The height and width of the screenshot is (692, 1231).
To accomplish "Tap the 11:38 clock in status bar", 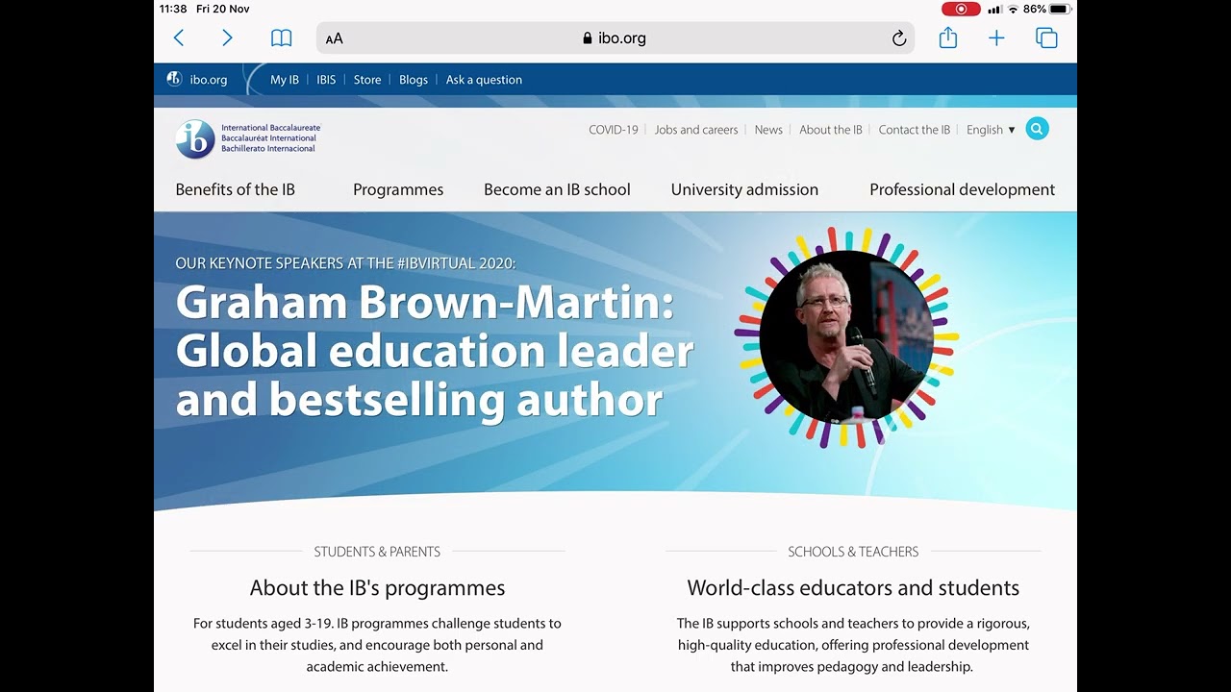I will pyautogui.click(x=173, y=9).
